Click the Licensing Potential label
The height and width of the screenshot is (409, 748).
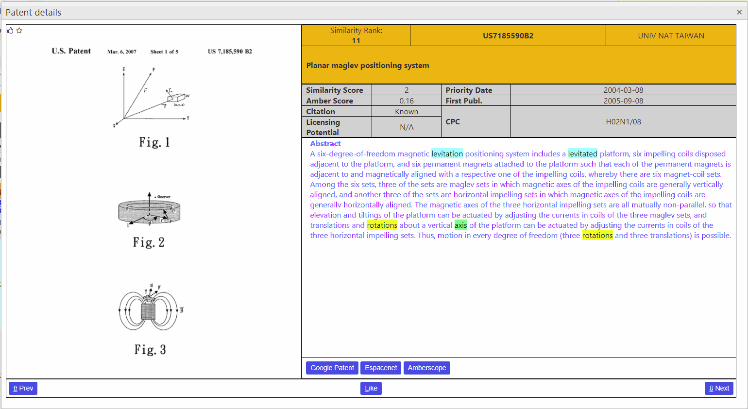(x=323, y=127)
